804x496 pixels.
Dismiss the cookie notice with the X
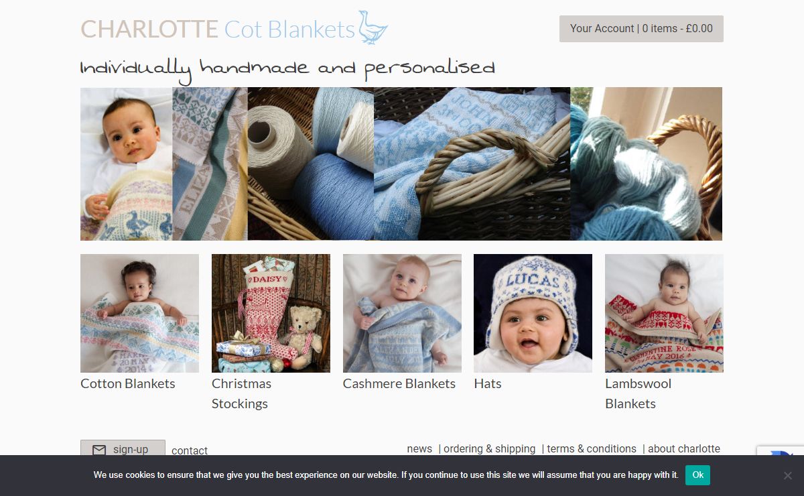787,475
